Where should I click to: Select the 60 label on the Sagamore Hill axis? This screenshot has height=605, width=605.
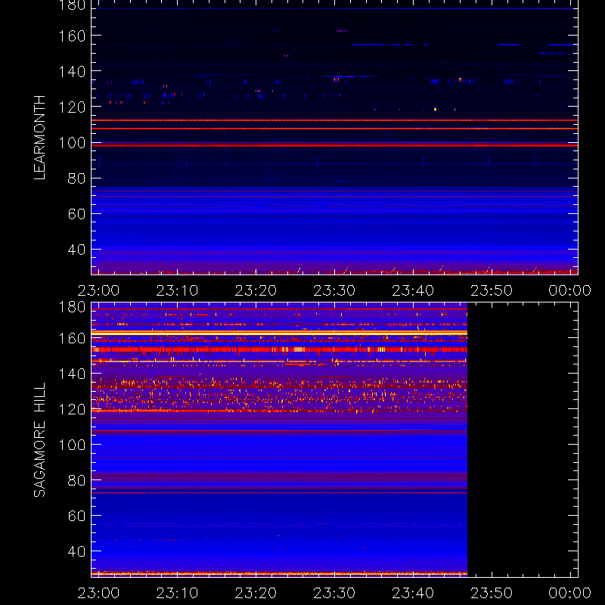76,516
